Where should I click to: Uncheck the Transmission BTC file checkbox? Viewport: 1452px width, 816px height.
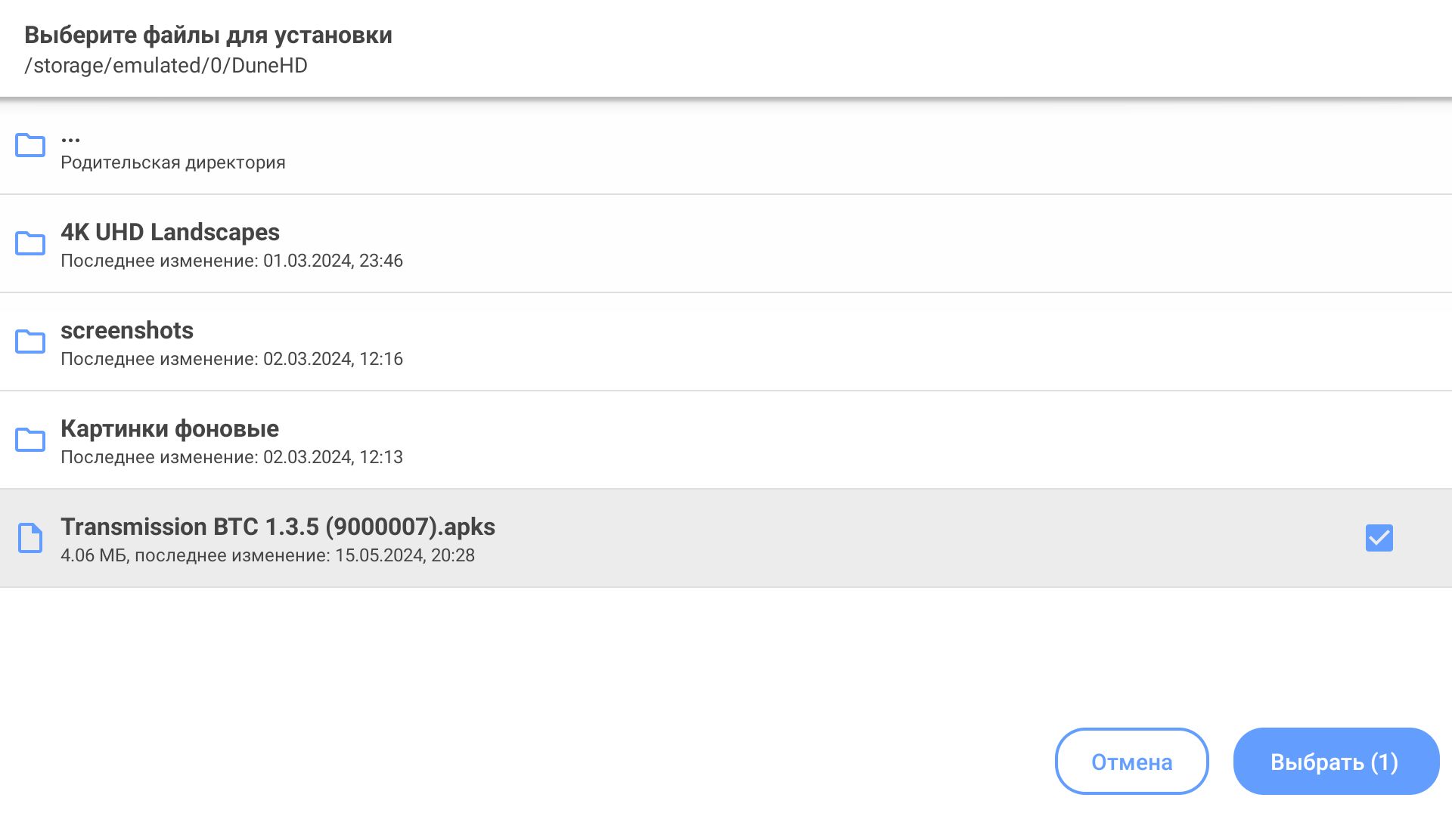[1379, 538]
